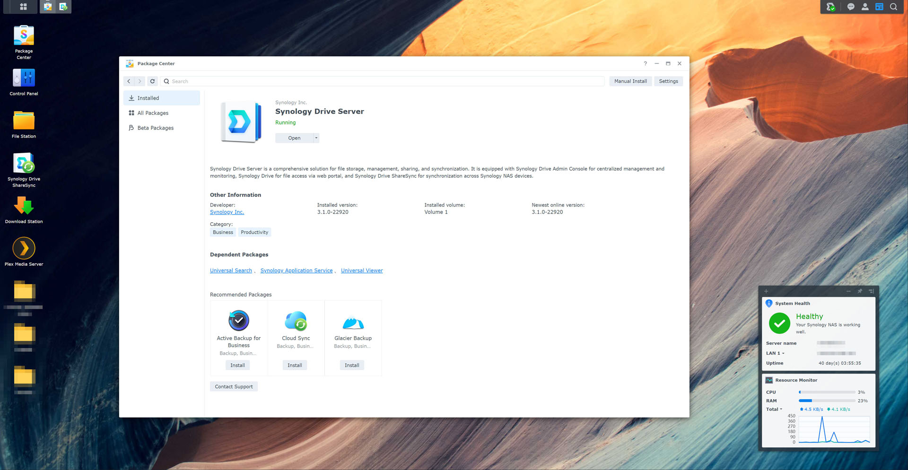Click the uptime value 40 day(s) 03:55:35
This screenshot has width=908, height=470.
(839, 363)
